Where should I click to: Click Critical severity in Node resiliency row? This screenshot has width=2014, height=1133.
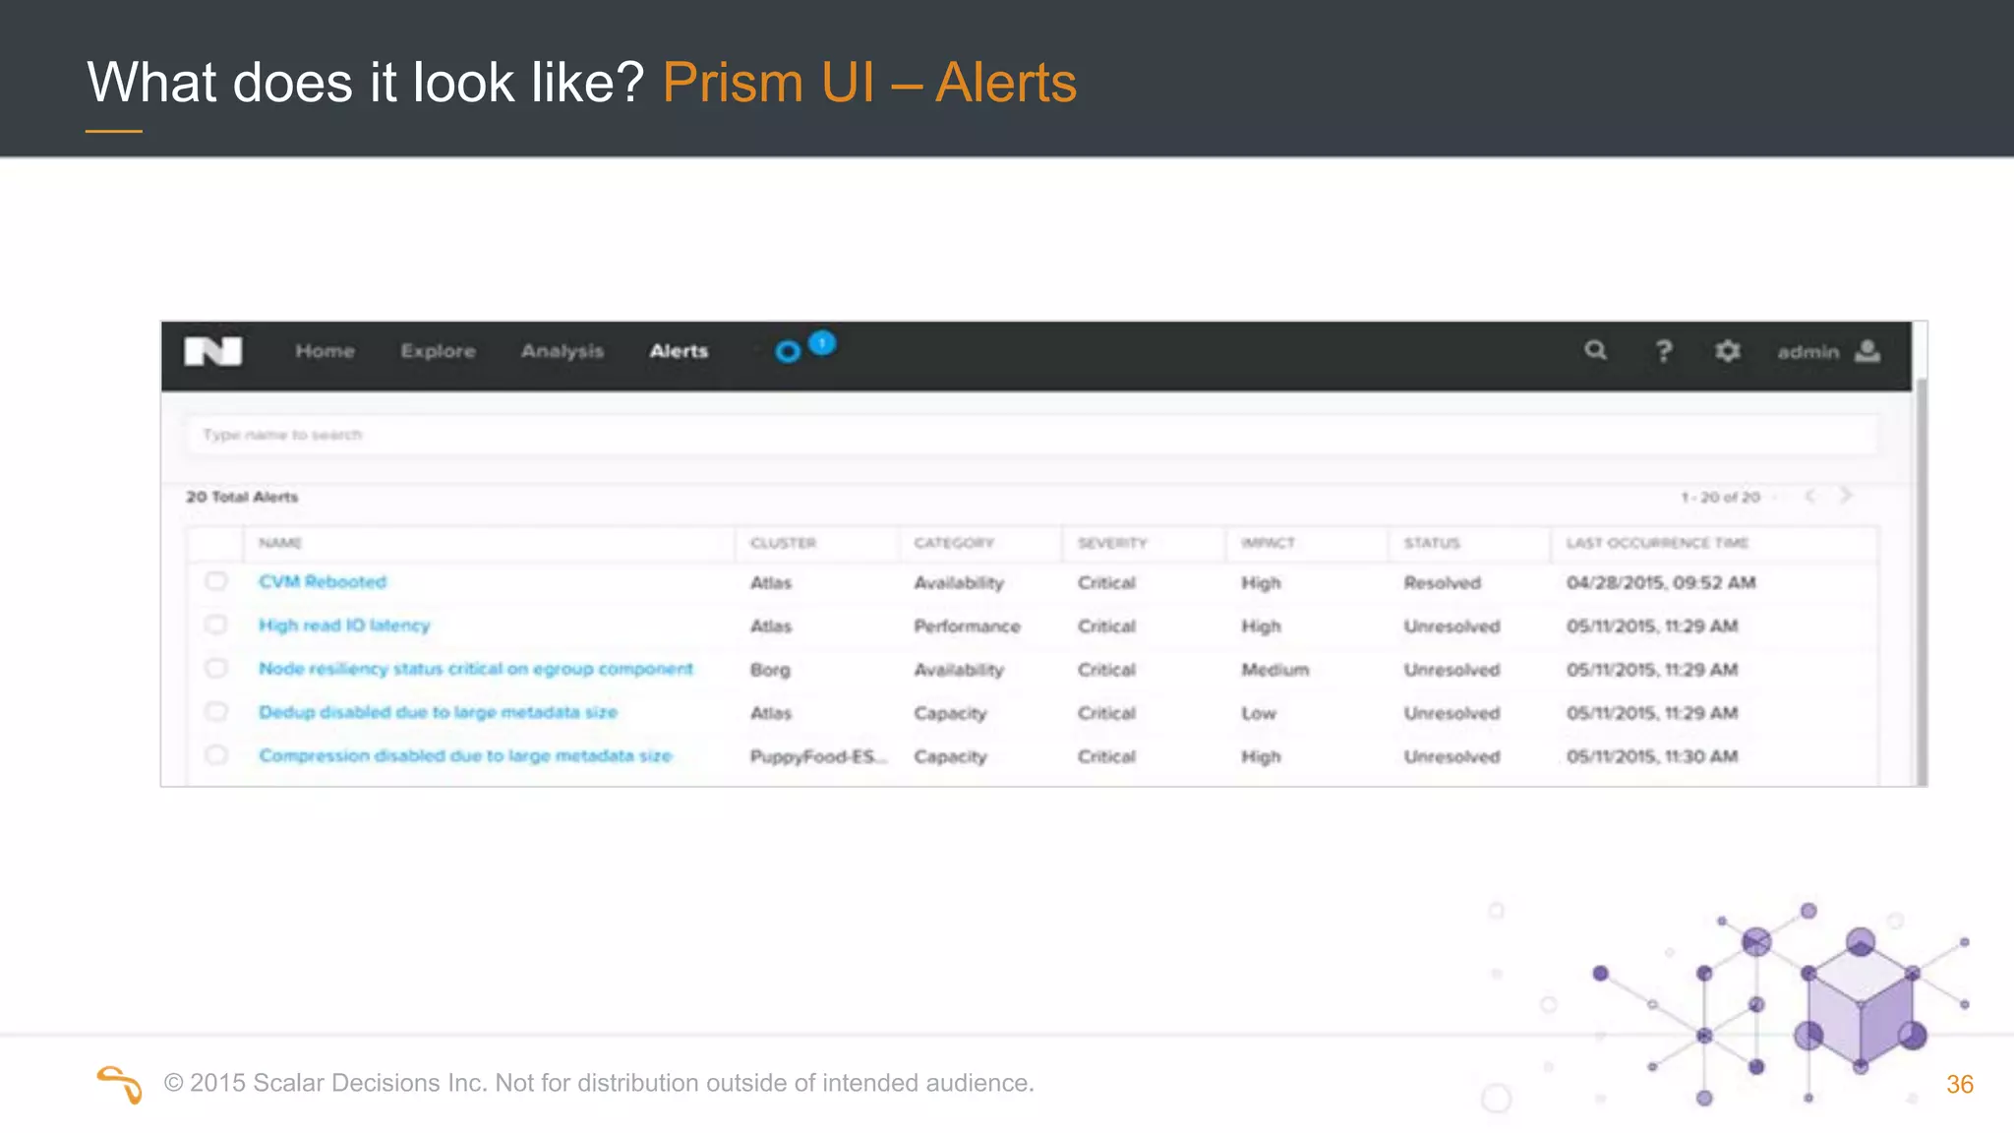(x=1106, y=670)
